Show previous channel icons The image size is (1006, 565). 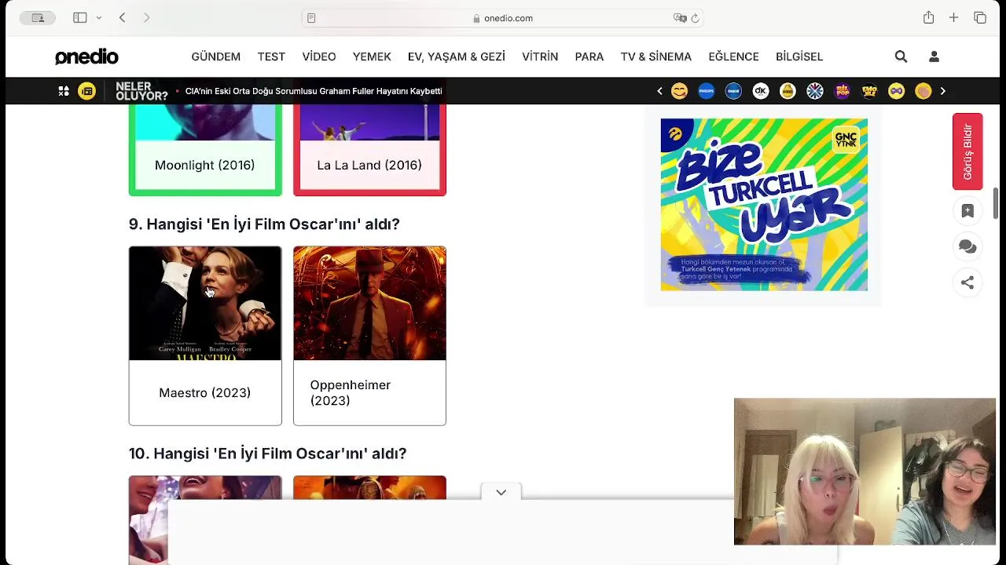coord(659,91)
